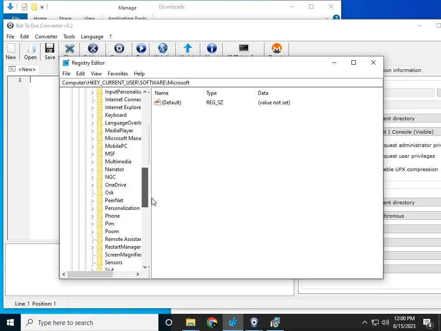The image size is (441, 331).
Task: Open the Console (Visible) dropdown in Bat To Exe
Action: [x=412, y=132]
